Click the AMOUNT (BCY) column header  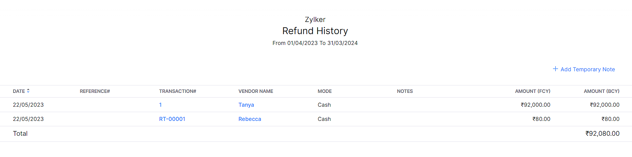pyautogui.click(x=601, y=91)
